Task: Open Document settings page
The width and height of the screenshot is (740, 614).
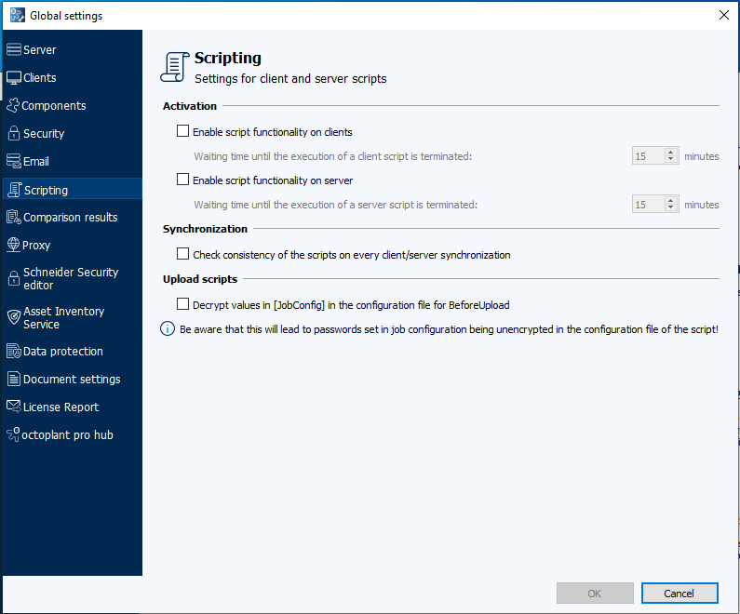Action: pos(73,380)
